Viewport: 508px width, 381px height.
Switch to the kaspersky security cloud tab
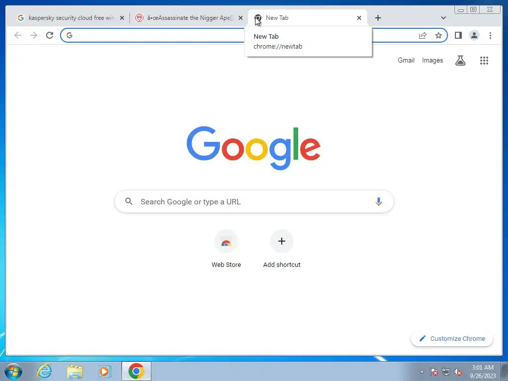pyautogui.click(x=70, y=18)
